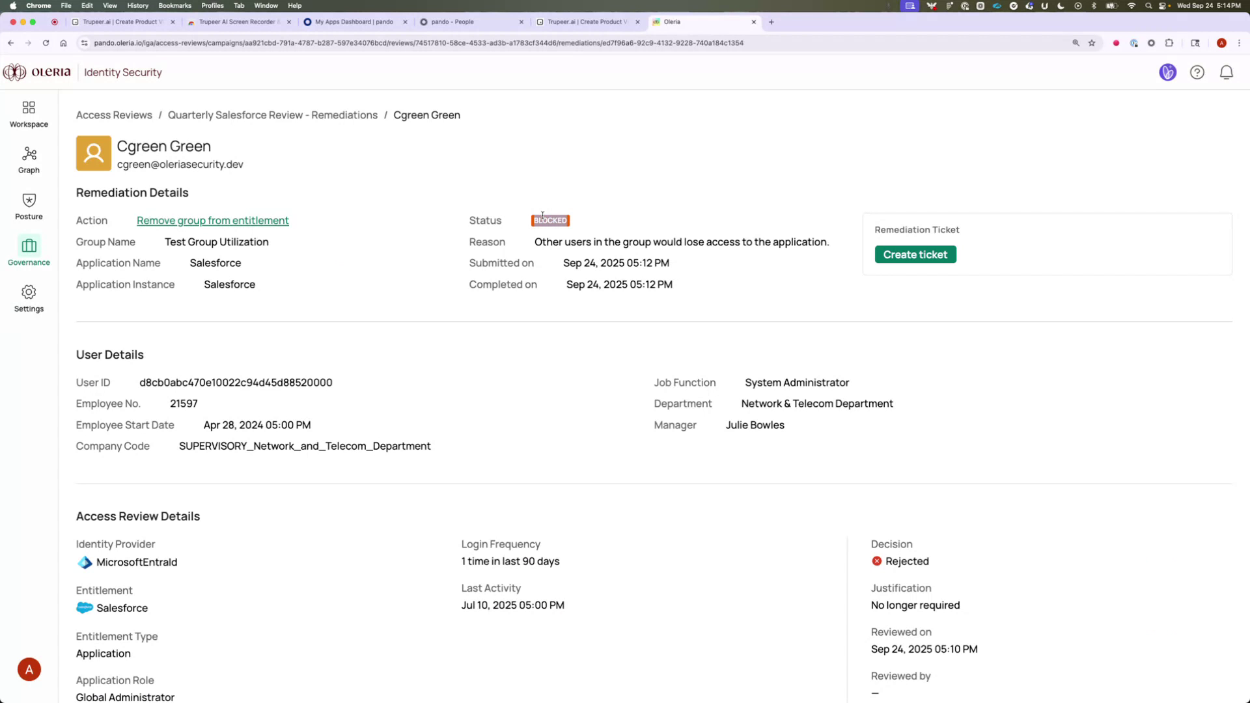Click the user avatar in top right corner
Viewport: 1250px width, 703px height.
(1167, 72)
